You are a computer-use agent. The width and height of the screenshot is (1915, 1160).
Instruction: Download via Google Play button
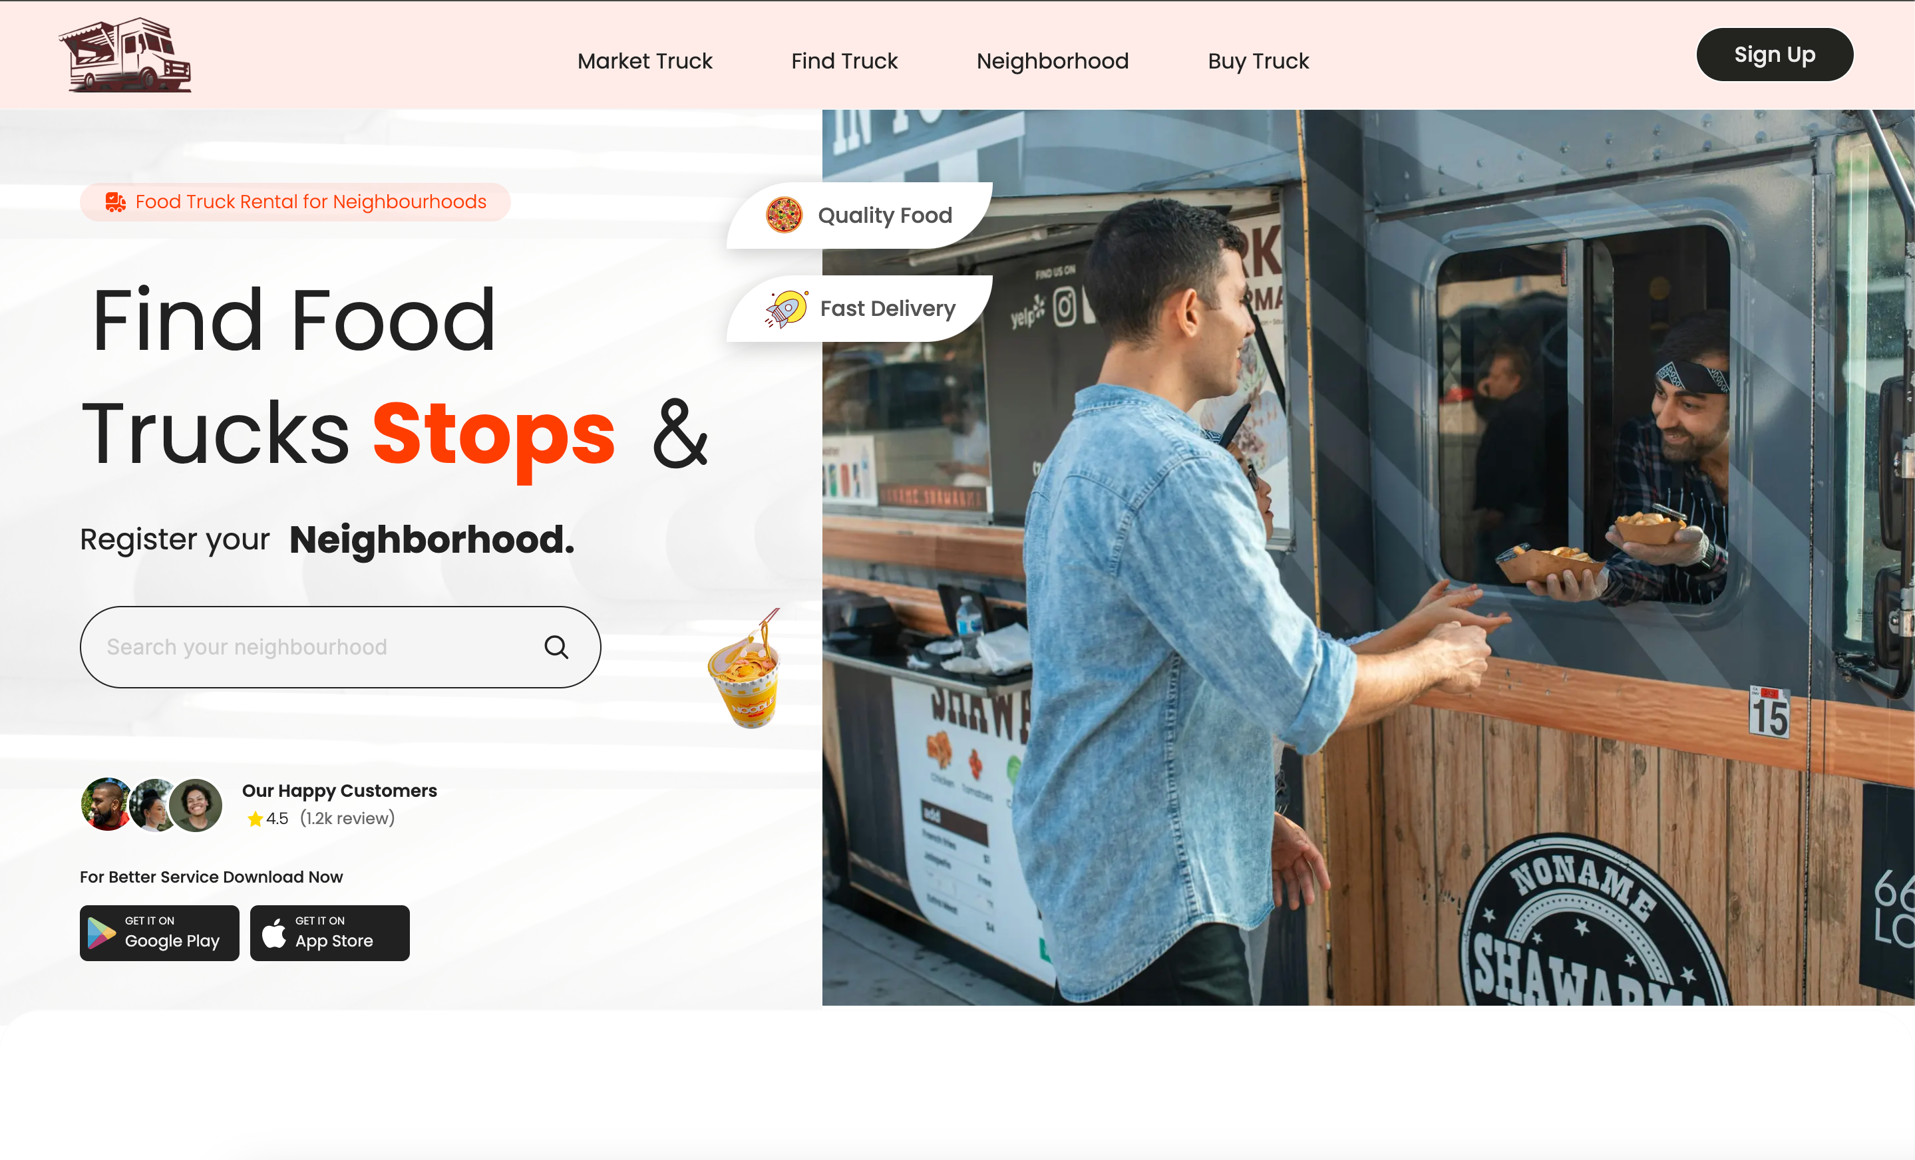(x=159, y=933)
